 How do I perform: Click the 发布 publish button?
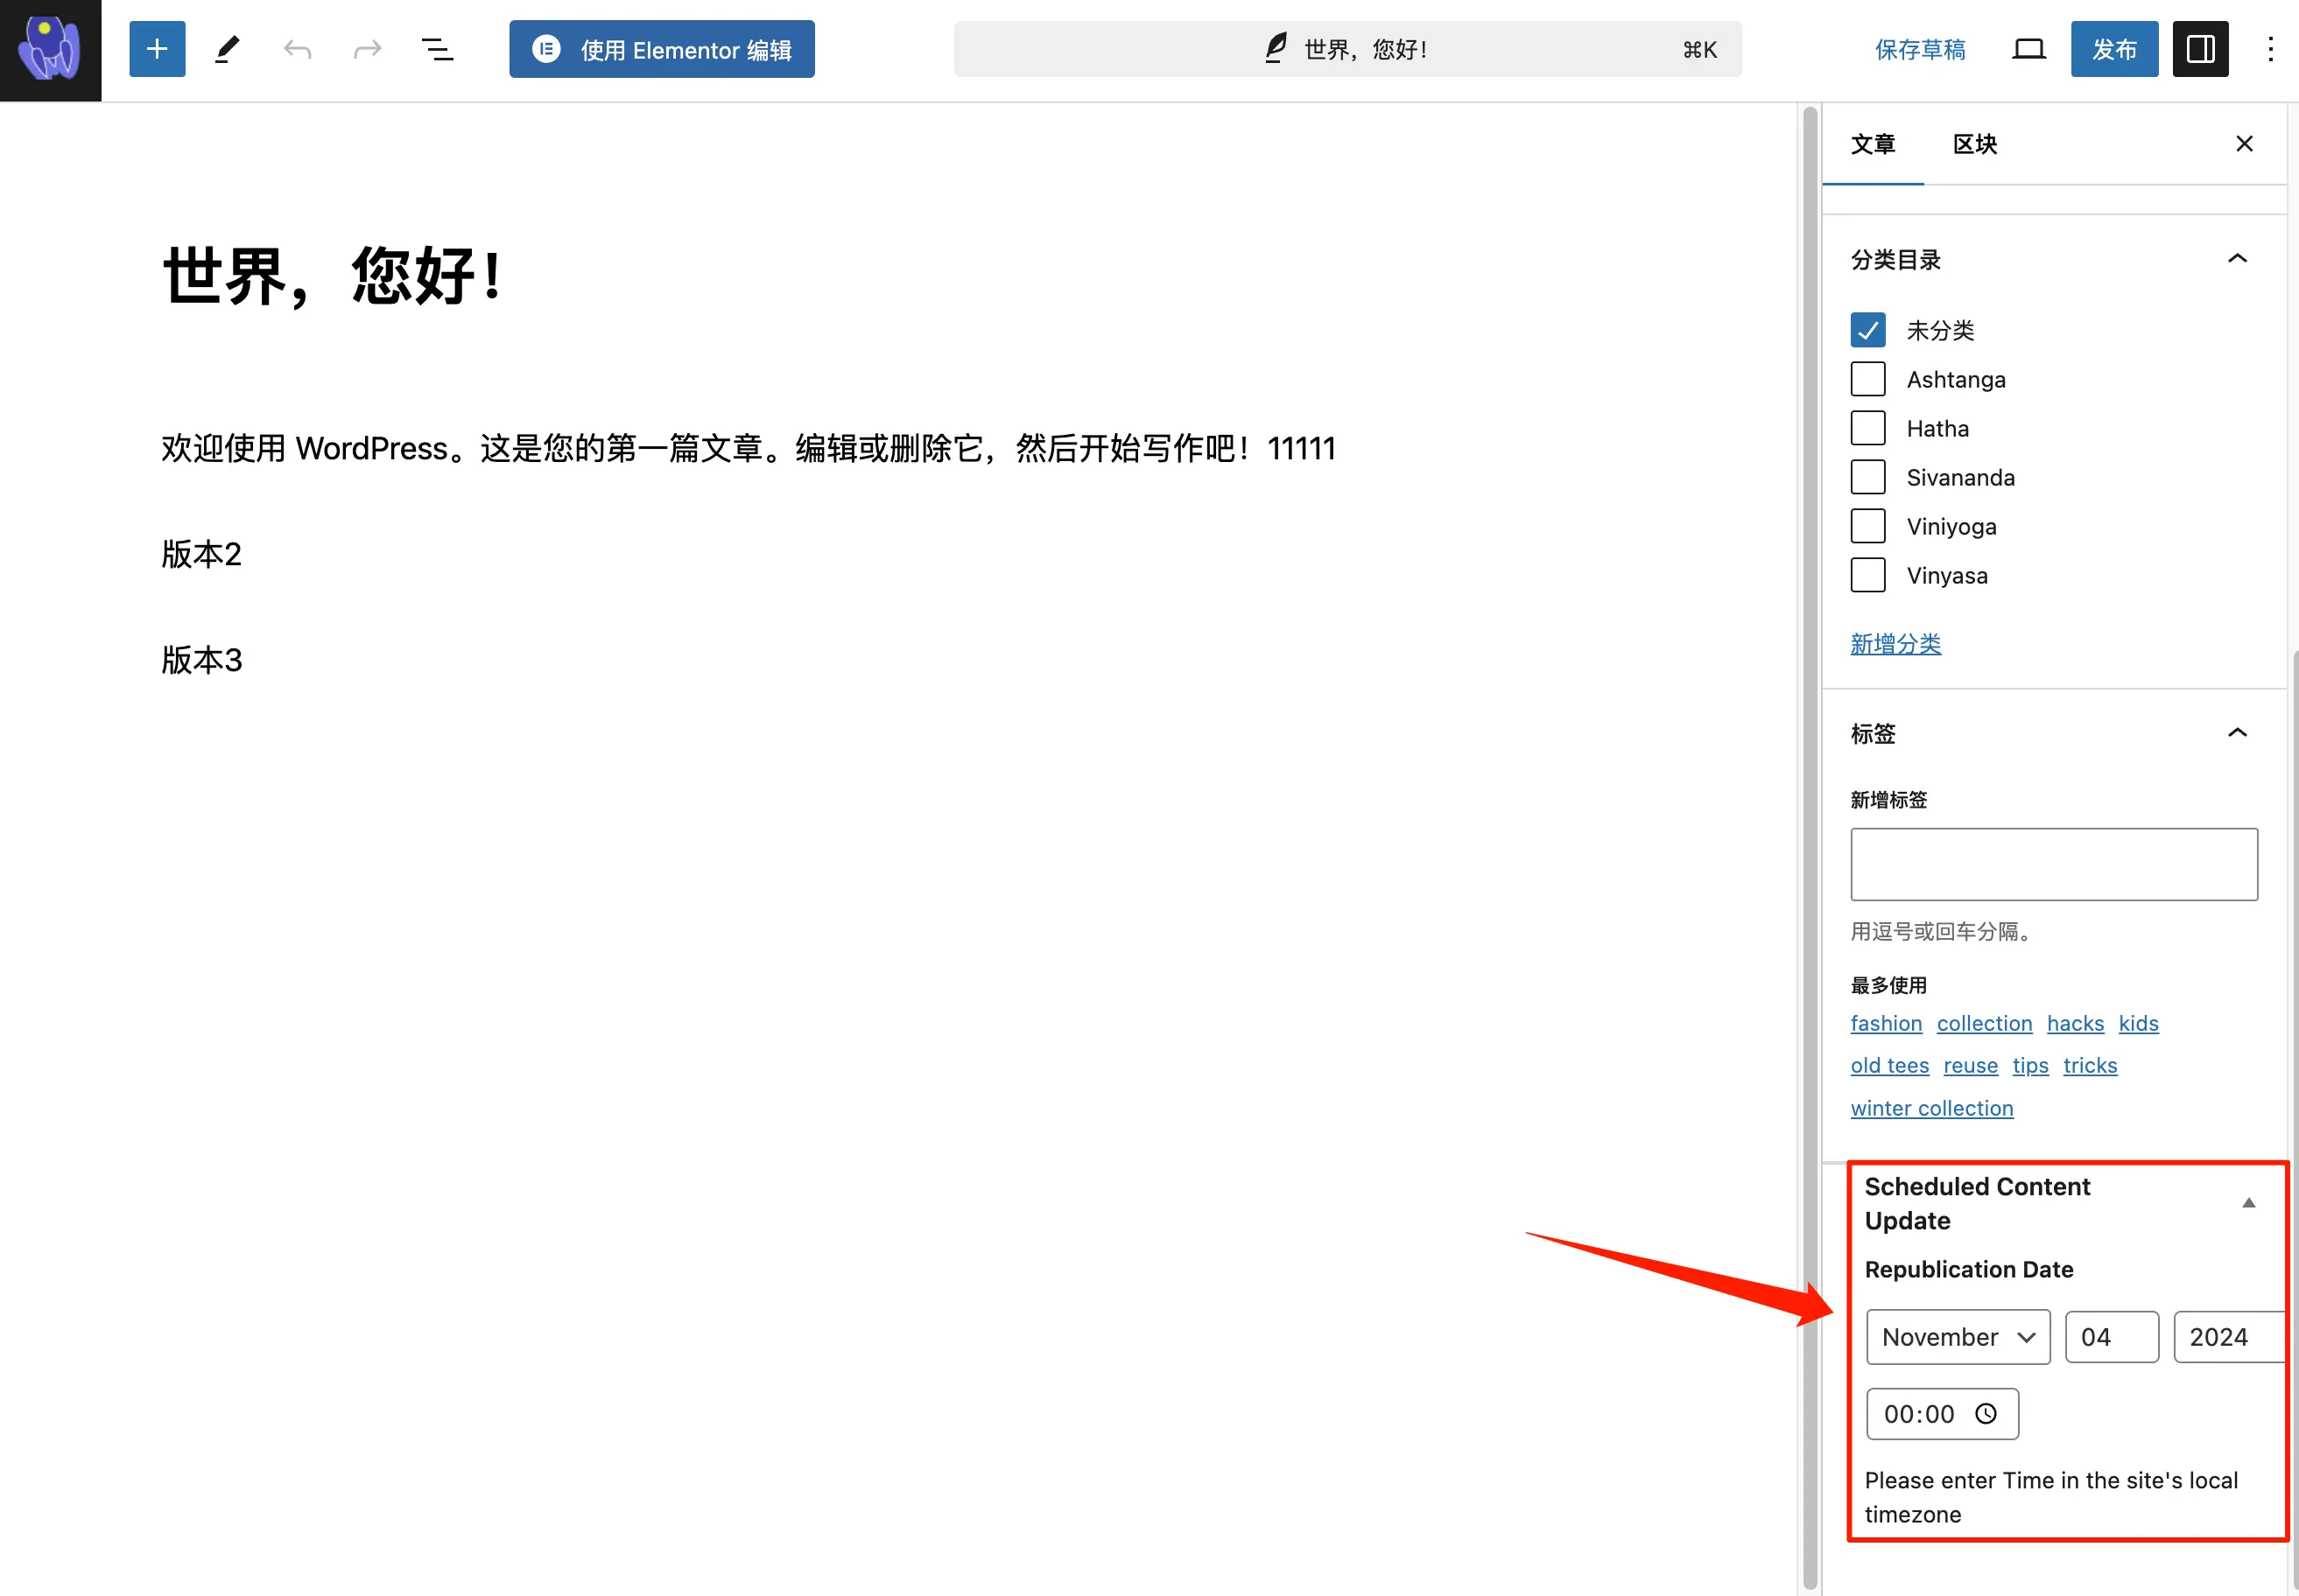click(x=2114, y=49)
